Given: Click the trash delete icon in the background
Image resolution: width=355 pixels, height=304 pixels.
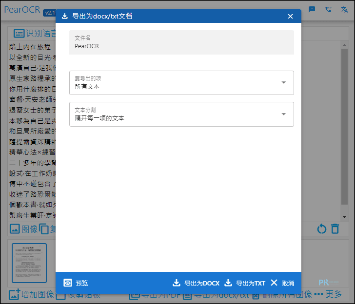Looking at the screenshot, I should coord(335,228).
